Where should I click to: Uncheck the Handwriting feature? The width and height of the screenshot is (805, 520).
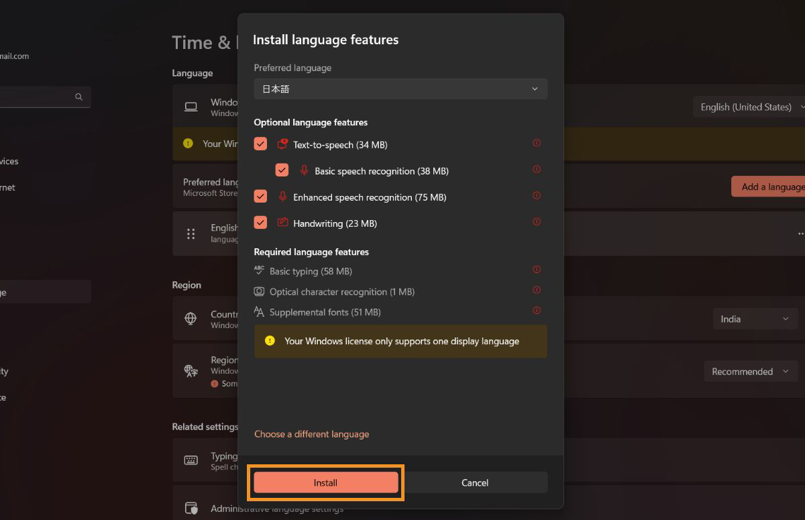pos(260,222)
